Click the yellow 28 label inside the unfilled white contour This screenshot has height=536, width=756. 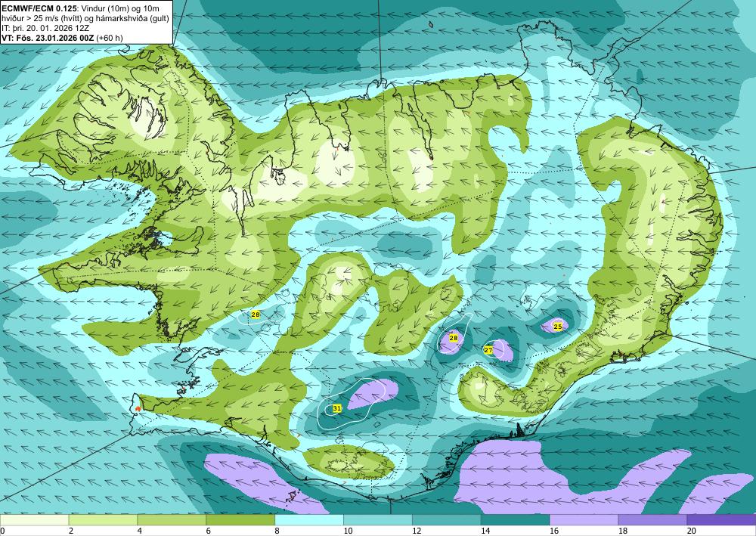tap(256, 314)
